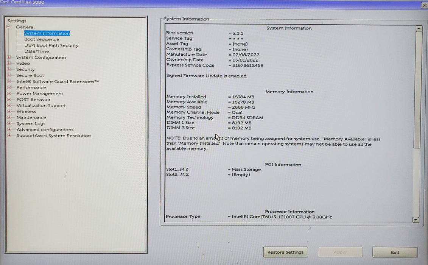Select the Security category label
Viewport: 428px width, 265px height.
pyautogui.click(x=25, y=69)
